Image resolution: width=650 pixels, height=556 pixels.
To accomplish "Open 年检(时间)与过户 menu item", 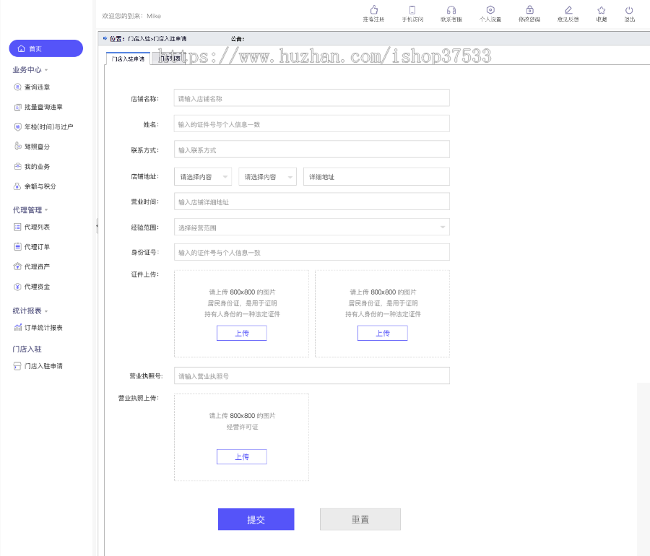I will click(x=43, y=127).
